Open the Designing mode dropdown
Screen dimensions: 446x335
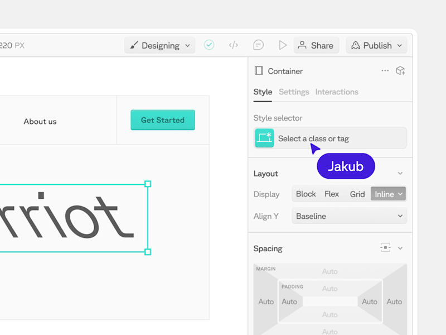coord(159,45)
